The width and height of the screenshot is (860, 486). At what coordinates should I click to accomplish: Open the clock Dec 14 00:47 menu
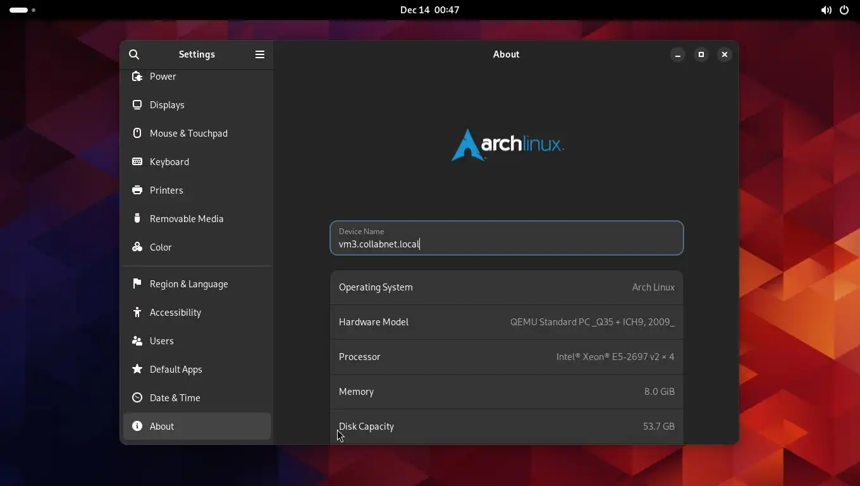(430, 10)
